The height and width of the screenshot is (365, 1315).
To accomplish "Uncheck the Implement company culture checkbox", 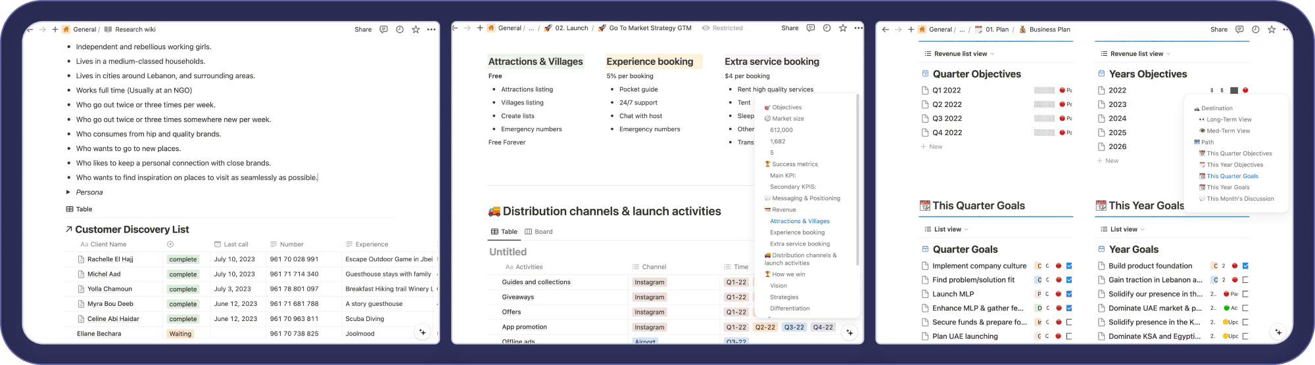I will coord(1069,266).
